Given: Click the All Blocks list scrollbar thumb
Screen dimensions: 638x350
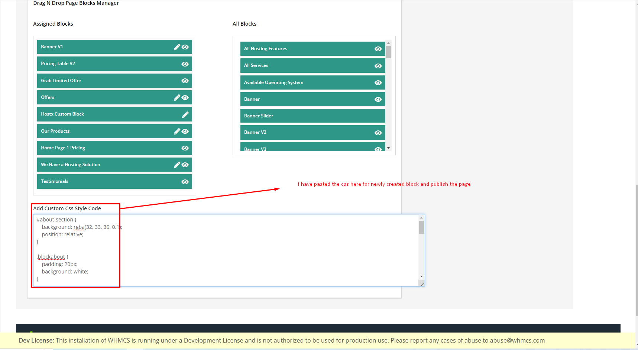Looking at the screenshot, I should click(388, 52).
